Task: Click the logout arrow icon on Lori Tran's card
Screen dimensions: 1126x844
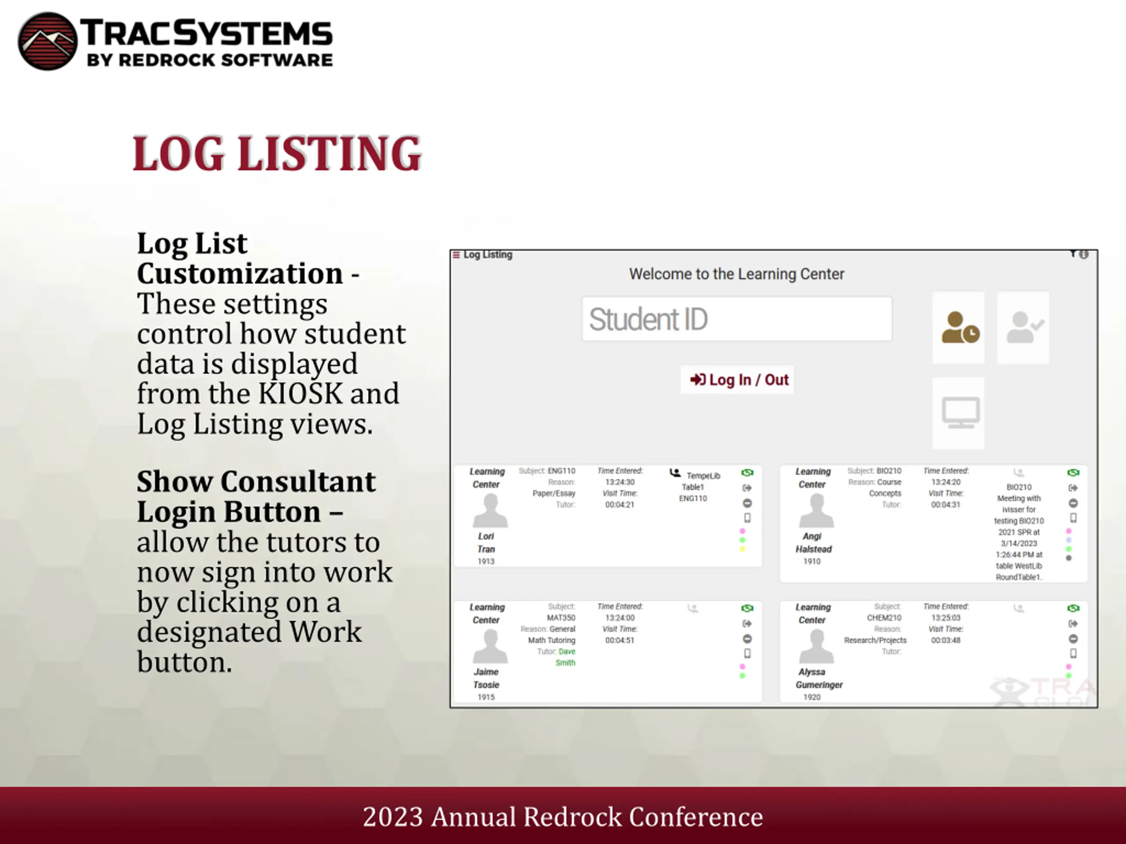Action: point(747,488)
